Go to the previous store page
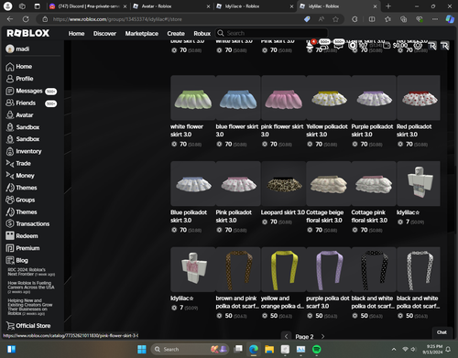 click(286, 336)
